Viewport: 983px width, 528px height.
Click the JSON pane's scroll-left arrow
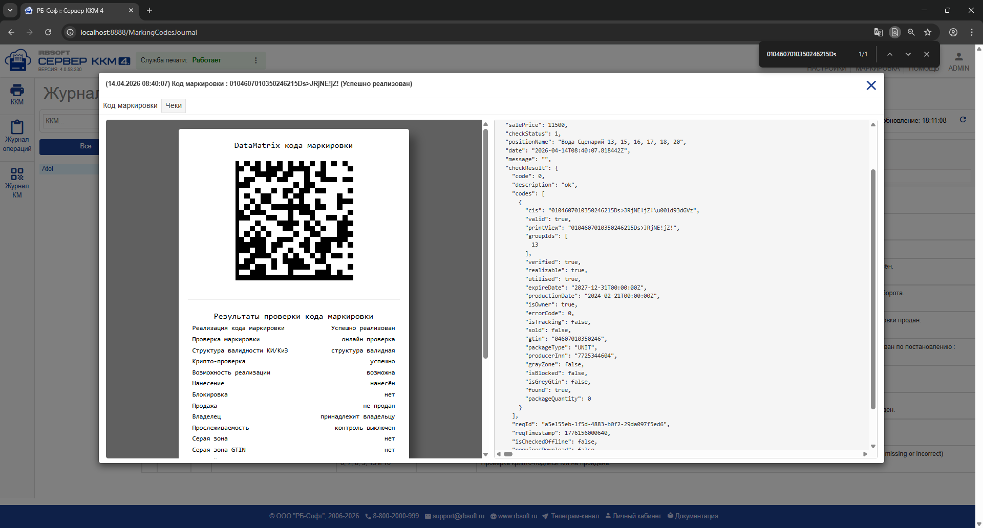(x=499, y=454)
